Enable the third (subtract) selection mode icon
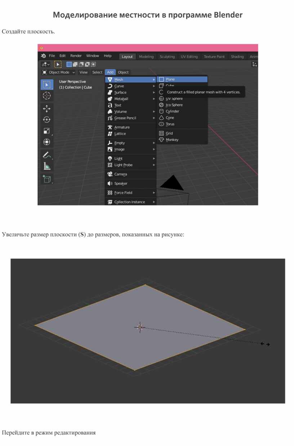The image size is (294, 446). click(x=81, y=64)
